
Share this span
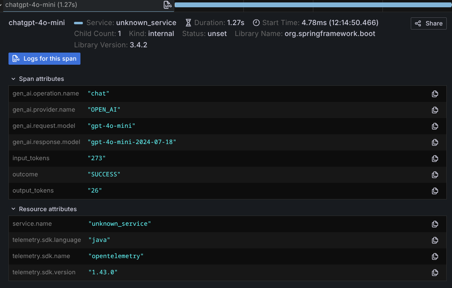coord(429,23)
